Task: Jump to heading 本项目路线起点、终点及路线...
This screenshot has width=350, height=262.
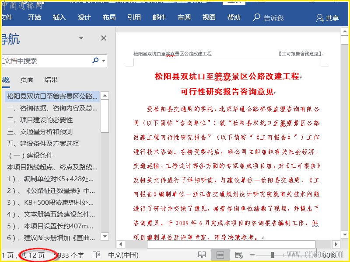Action: point(52,167)
